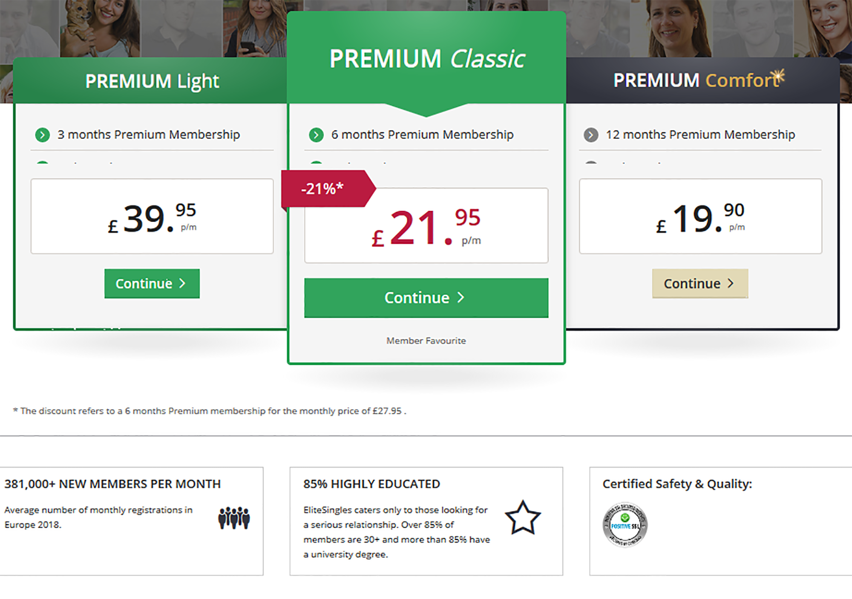This screenshot has width=852, height=599.
Task: Toggle Premium Comfort membership selection
Action: 700,282
